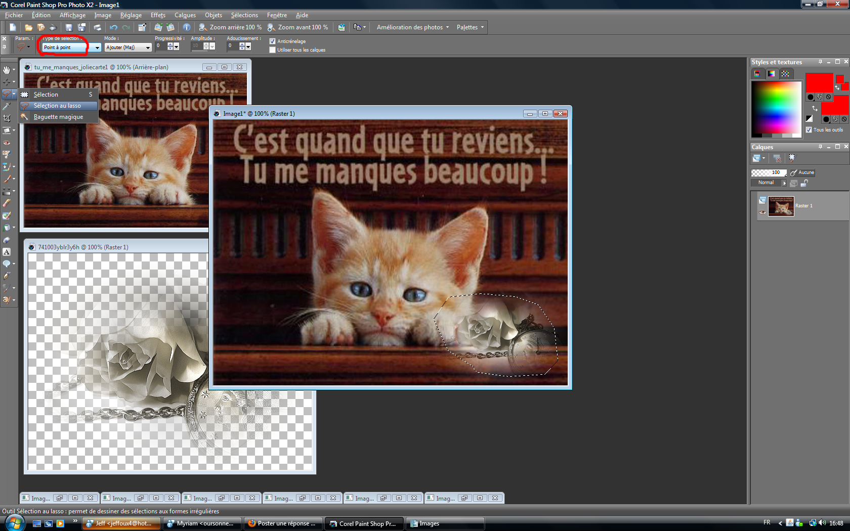Screen dimensions: 850x531
Task: Select the Pan hand tool
Action: 7,70
